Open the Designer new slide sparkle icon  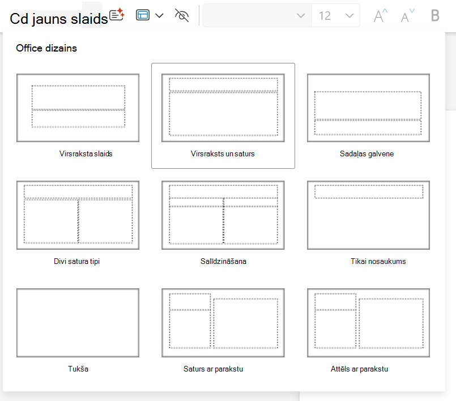(117, 15)
